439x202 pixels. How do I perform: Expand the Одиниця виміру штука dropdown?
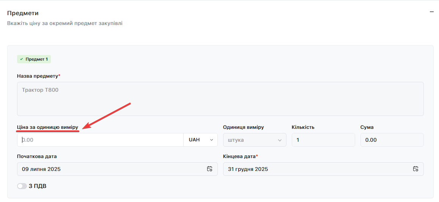(255, 140)
